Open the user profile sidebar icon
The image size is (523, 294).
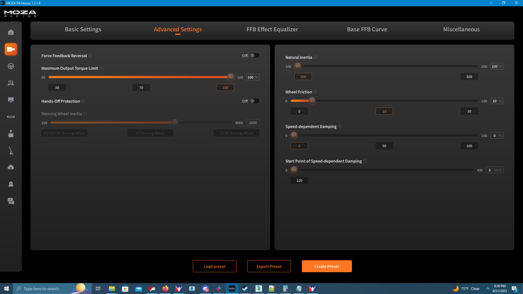click(11, 184)
